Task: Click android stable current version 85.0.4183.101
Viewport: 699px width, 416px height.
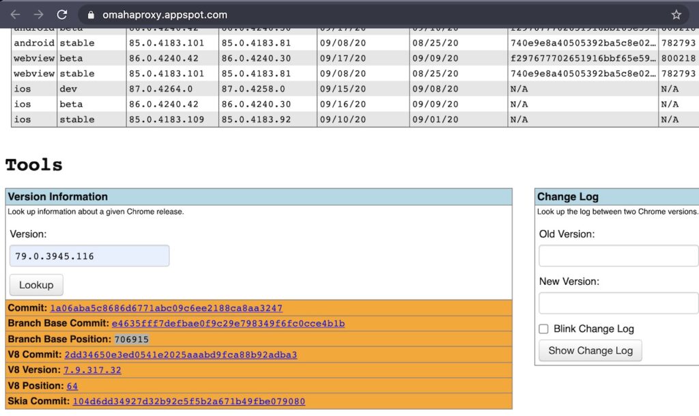Action: [167, 43]
